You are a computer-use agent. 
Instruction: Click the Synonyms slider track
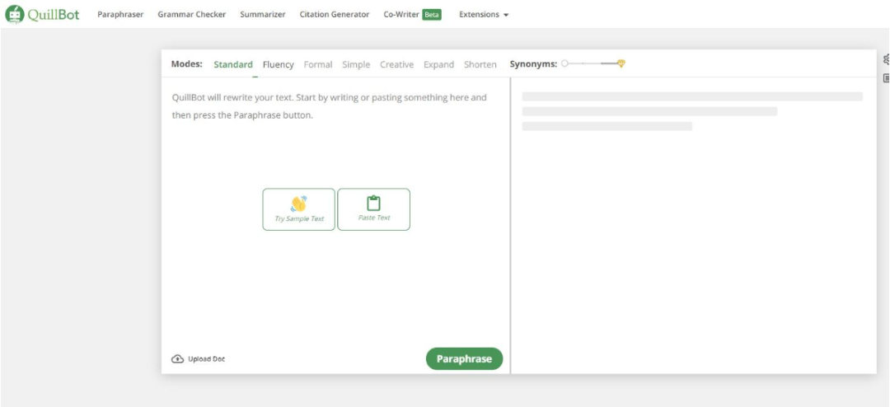pos(592,64)
